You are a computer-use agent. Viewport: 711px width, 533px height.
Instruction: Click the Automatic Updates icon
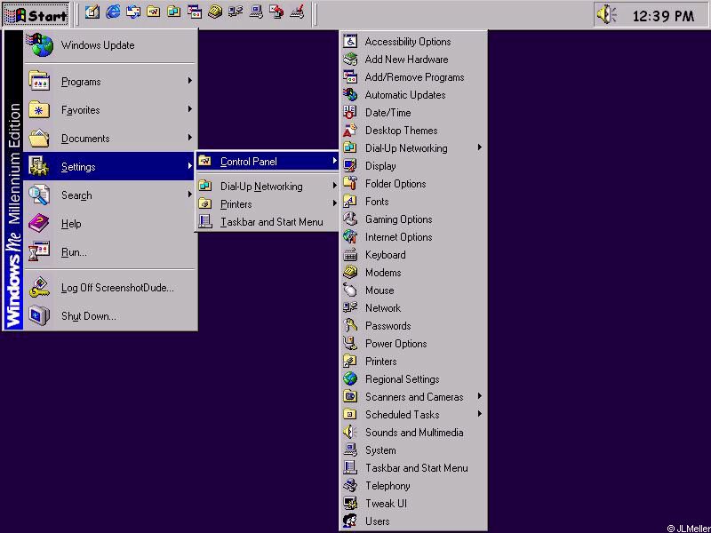coord(350,95)
